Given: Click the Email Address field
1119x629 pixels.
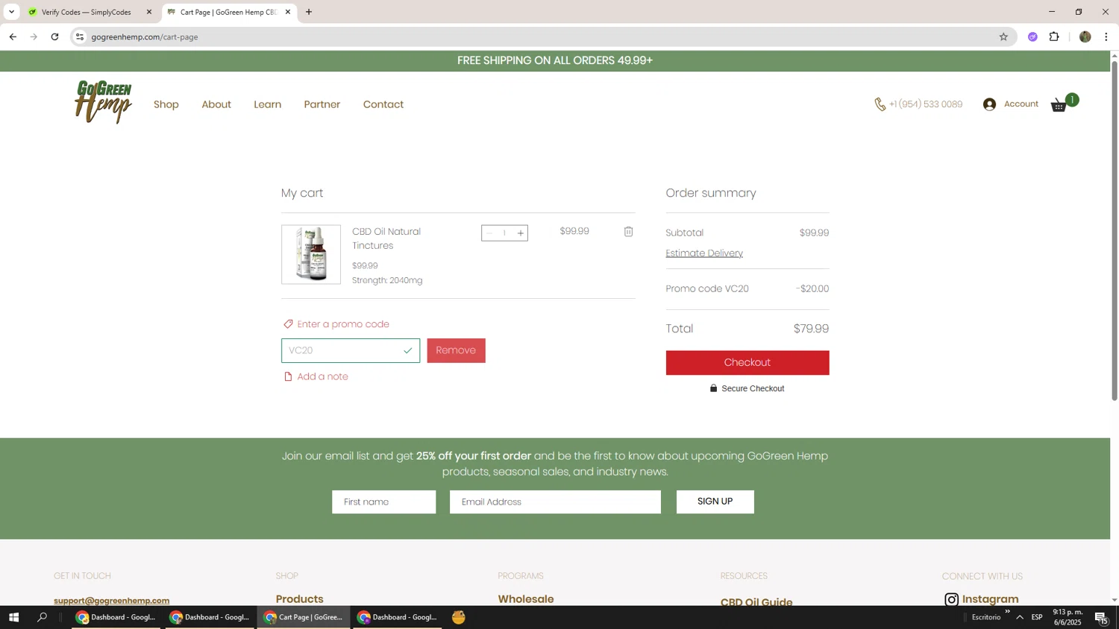Looking at the screenshot, I should pyautogui.click(x=555, y=502).
